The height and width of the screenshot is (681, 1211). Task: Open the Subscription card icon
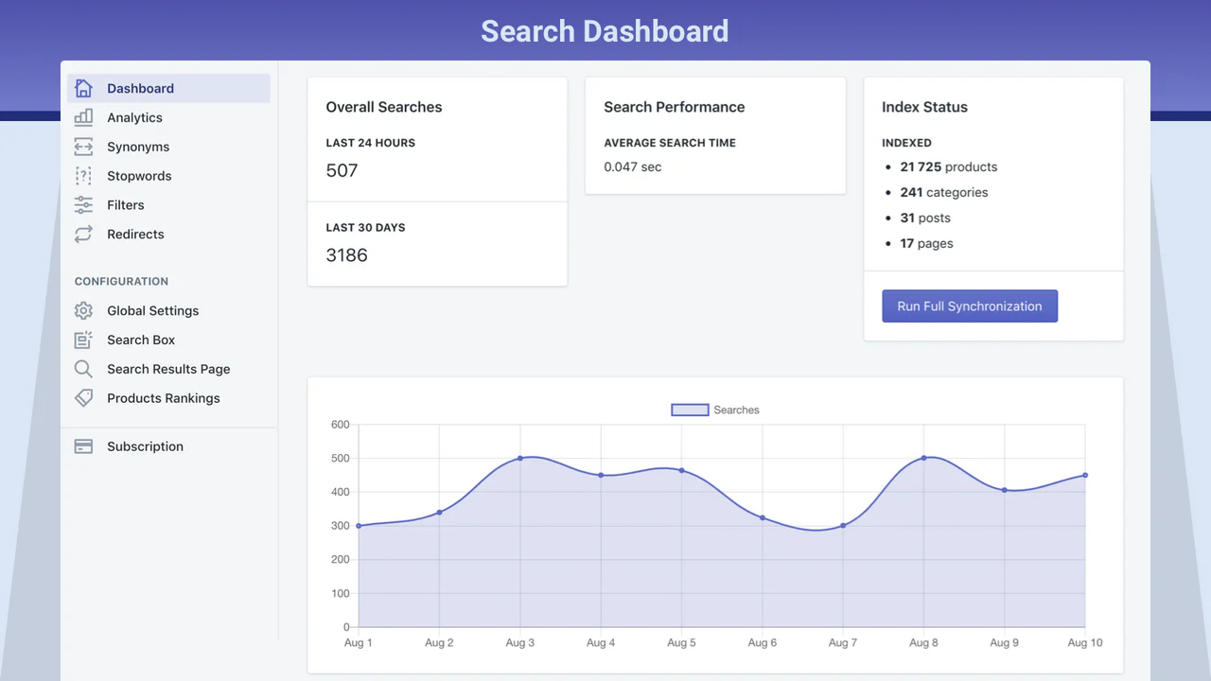click(83, 446)
